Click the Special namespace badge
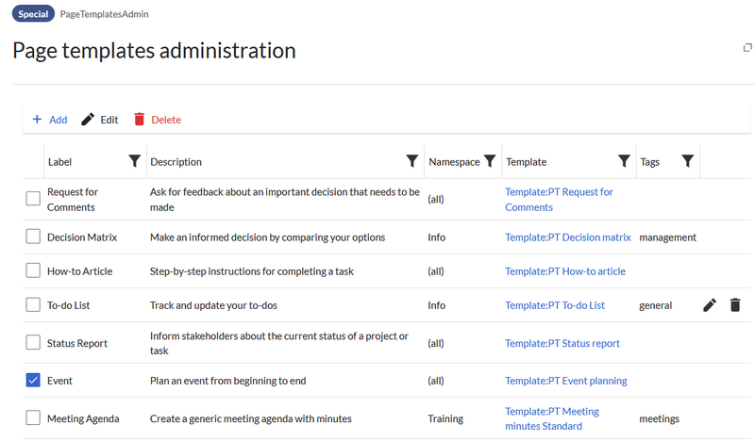Image resolution: width=755 pixels, height=441 pixels. pos(33,15)
